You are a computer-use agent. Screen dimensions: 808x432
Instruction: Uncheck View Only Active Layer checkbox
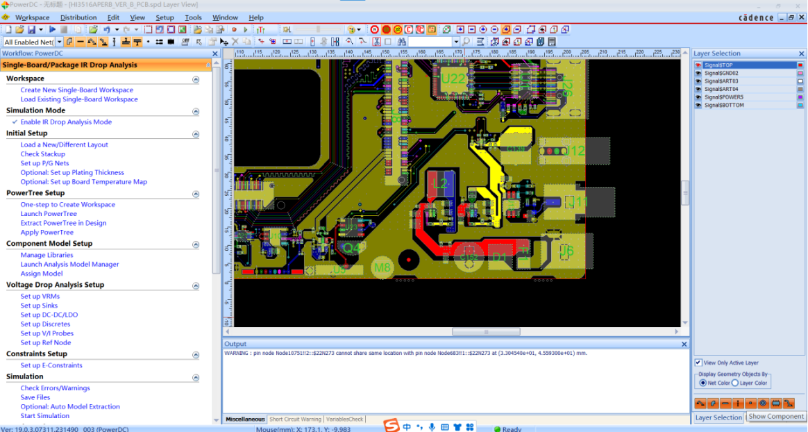698,363
